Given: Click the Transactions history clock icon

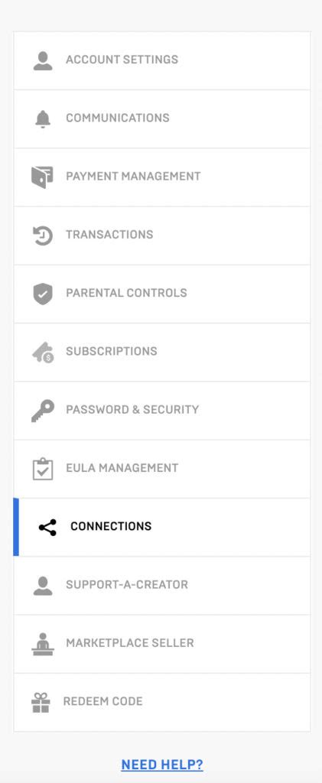Looking at the screenshot, I should click(43, 236).
